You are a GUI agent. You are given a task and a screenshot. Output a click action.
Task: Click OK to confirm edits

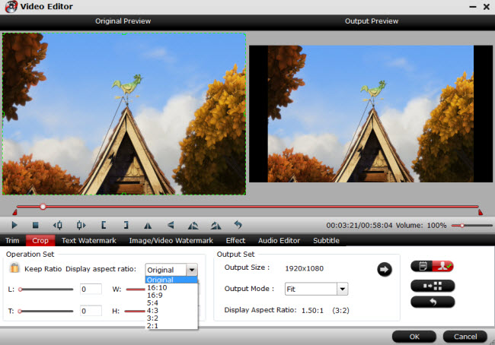[x=414, y=337]
